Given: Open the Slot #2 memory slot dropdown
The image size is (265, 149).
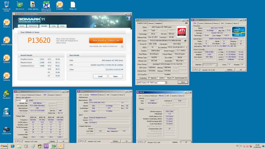Looking at the screenshot, I should (22, 100).
